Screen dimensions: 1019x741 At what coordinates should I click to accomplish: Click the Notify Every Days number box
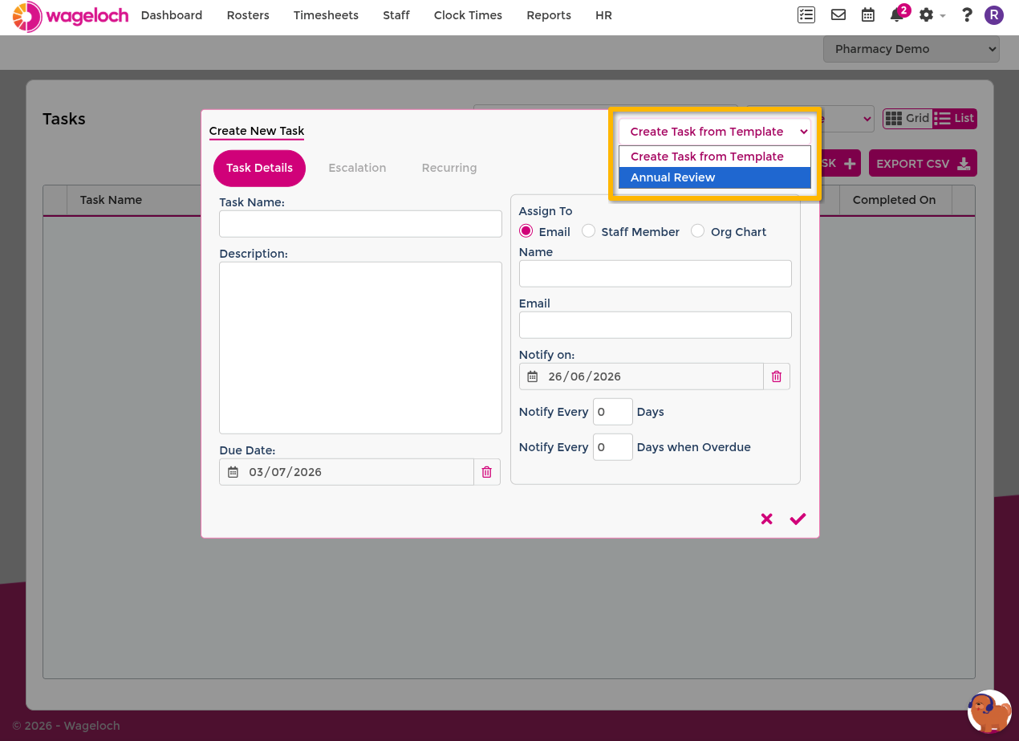tap(613, 412)
